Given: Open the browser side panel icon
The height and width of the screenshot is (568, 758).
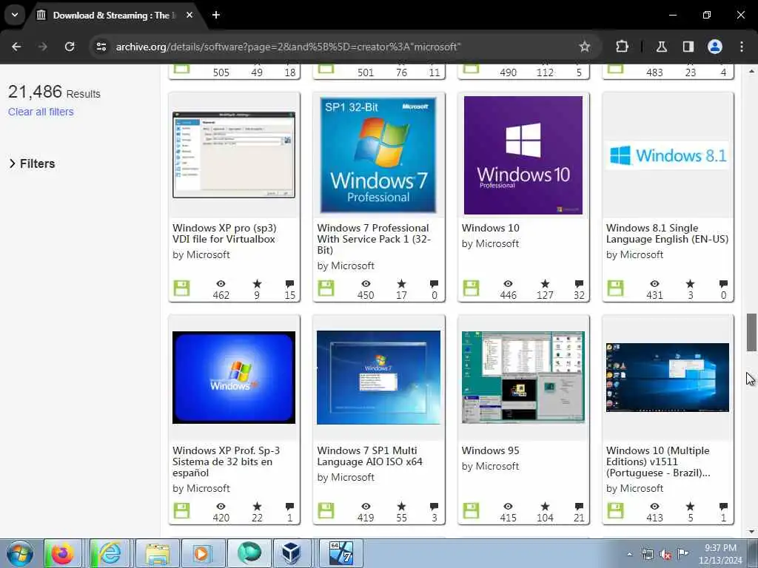Looking at the screenshot, I should [x=688, y=47].
